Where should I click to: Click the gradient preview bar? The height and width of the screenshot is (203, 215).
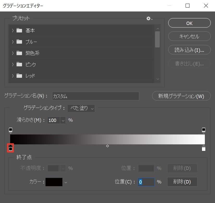pos(107,139)
